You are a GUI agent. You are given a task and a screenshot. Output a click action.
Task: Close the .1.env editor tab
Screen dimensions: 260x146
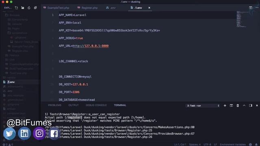149,8
